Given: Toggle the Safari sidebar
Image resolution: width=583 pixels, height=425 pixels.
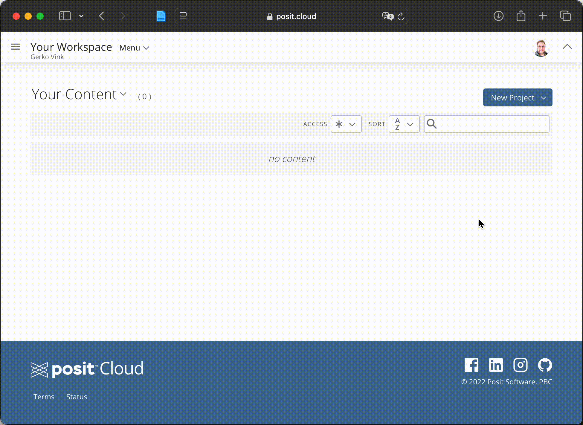Looking at the screenshot, I should tap(65, 16).
